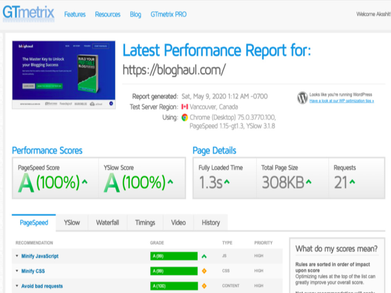Click orange diamond icon for Minify CSS
The height and width of the screenshot is (293, 391).
click(x=204, y=271)
